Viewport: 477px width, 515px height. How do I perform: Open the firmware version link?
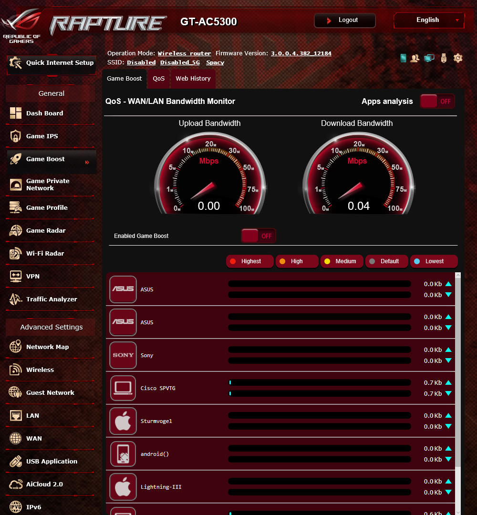pyautogui.click(x=301, y=53)
